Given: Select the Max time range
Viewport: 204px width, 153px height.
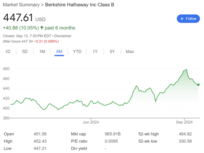Looking at the screenshot, I should tap(130, 51).
